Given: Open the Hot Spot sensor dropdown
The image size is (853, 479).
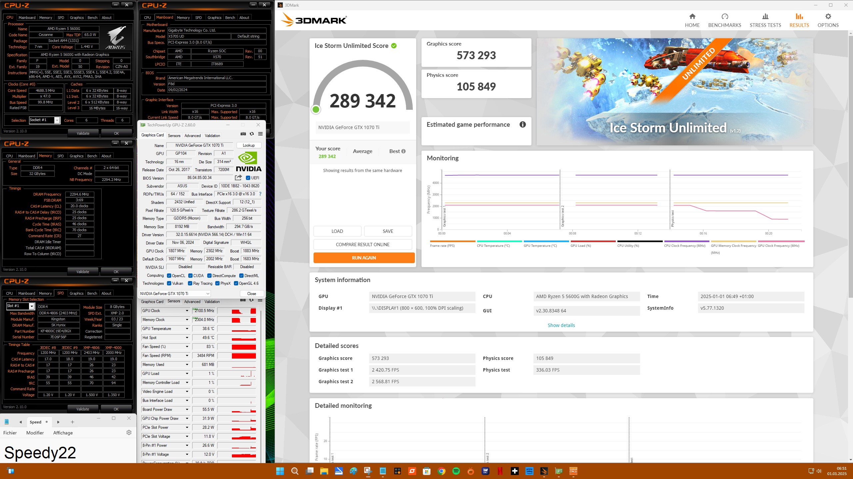Looking at the screenshot, I should click(x=187, y=338).
